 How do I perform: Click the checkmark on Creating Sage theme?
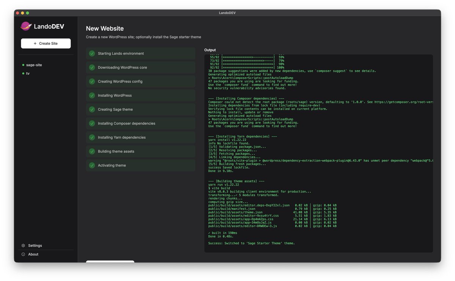click(x=91, y=109)
